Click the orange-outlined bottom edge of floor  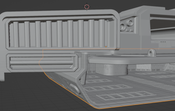click(x=137, y=104)
